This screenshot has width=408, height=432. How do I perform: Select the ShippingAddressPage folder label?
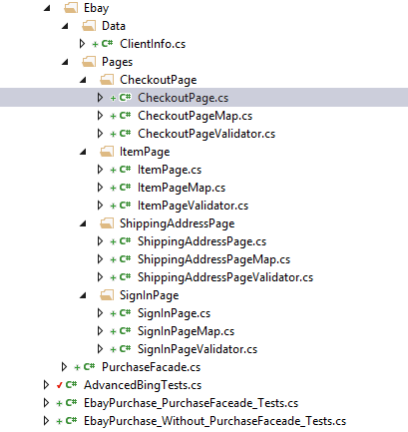tap(178, 223)
